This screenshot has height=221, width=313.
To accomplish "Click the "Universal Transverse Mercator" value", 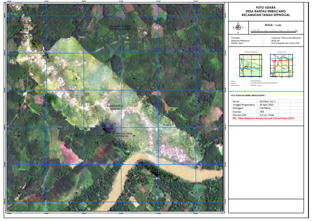I will tap(286, 38).
